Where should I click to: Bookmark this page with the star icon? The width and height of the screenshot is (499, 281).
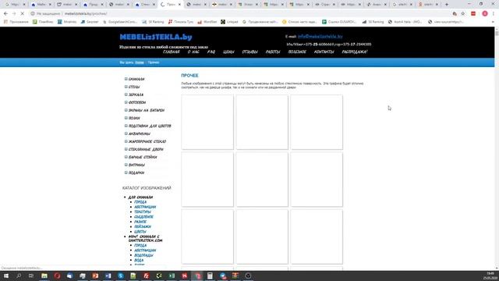click(x=463, y=14)
